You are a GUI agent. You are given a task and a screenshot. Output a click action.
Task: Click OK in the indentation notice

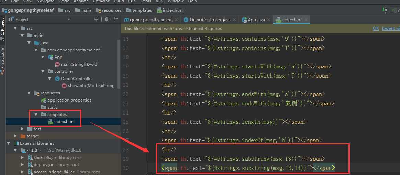[376, 28]
